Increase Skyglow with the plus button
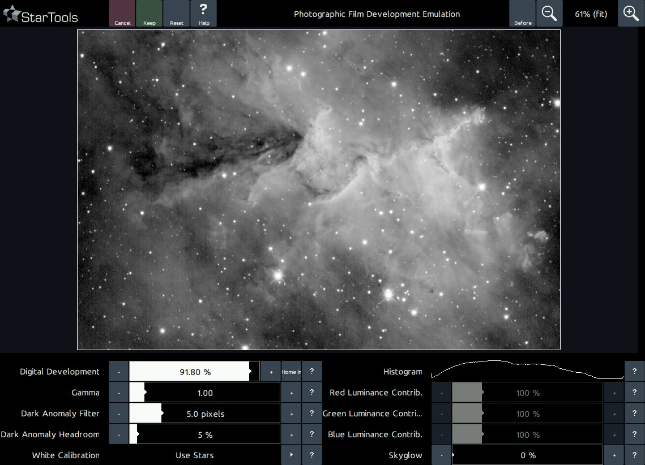The width and height of the screenshot is (645, 465). pyautogui.click(x=614, y=455)
